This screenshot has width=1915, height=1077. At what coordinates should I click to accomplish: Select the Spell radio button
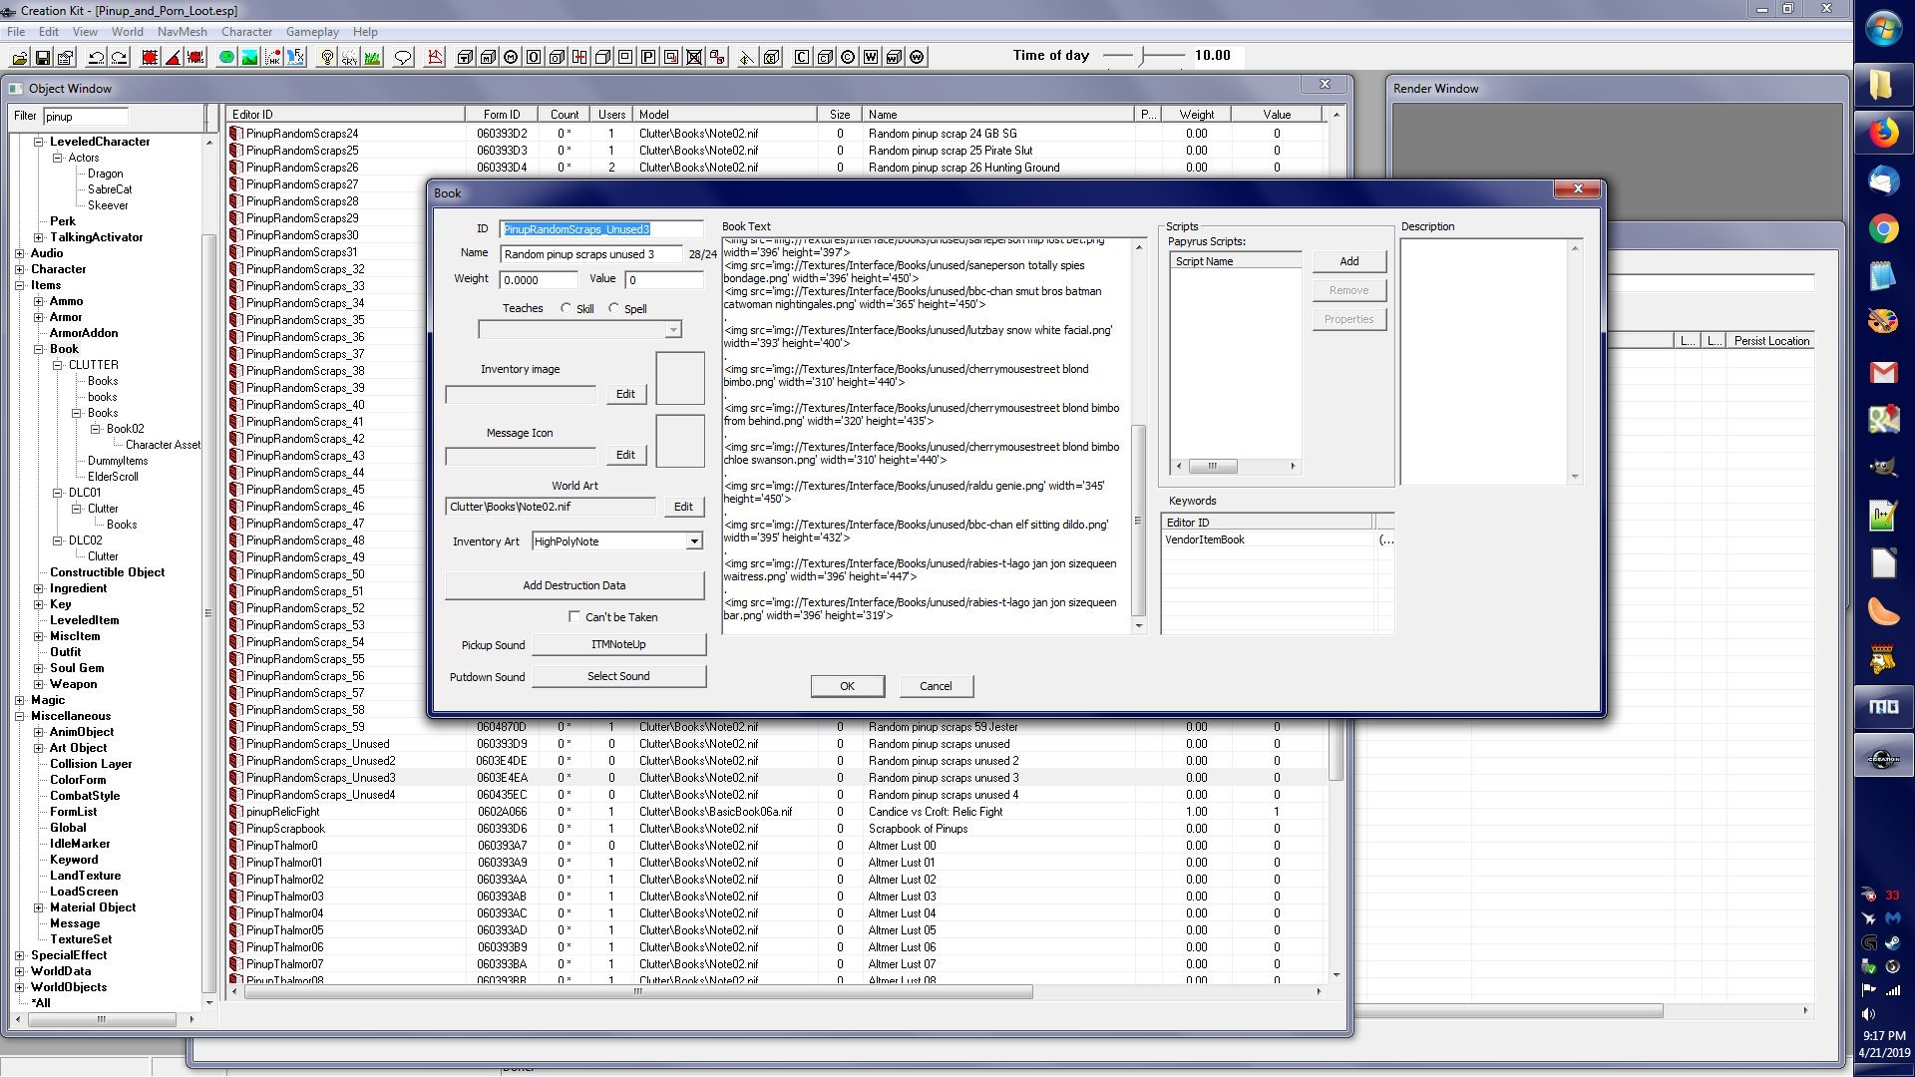pyautogui.click(x=613, y=308)
